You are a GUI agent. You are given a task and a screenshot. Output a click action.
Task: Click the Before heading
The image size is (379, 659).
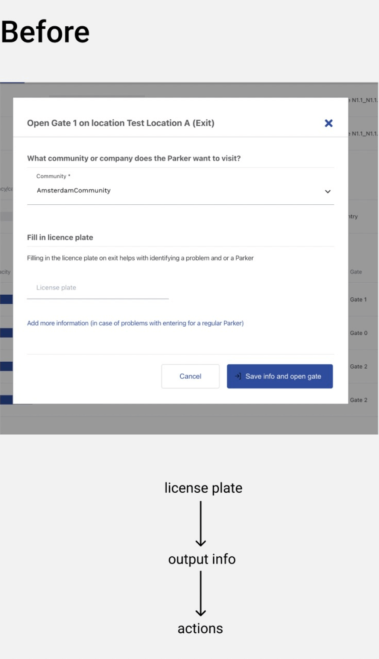(x=45, y=32)
